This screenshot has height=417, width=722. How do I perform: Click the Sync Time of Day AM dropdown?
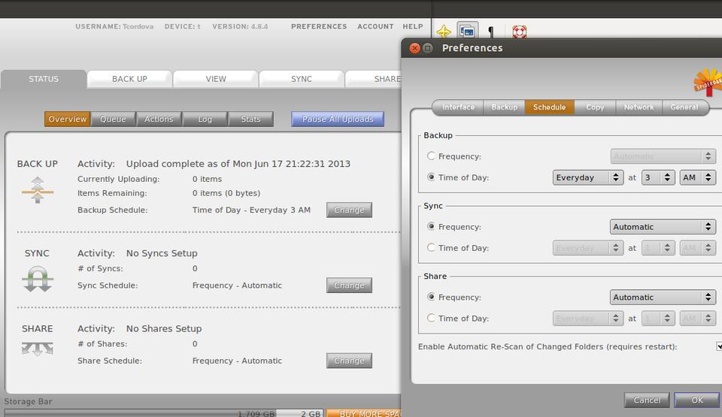click(x=698, y=248)
